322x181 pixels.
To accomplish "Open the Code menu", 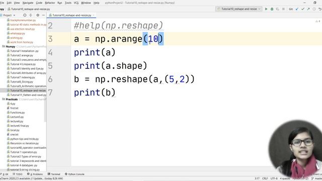I will (x=39, y=3).
